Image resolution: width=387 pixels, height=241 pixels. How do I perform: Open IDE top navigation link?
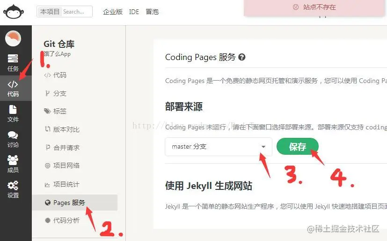pyautogui.click(x=134, y=12)
